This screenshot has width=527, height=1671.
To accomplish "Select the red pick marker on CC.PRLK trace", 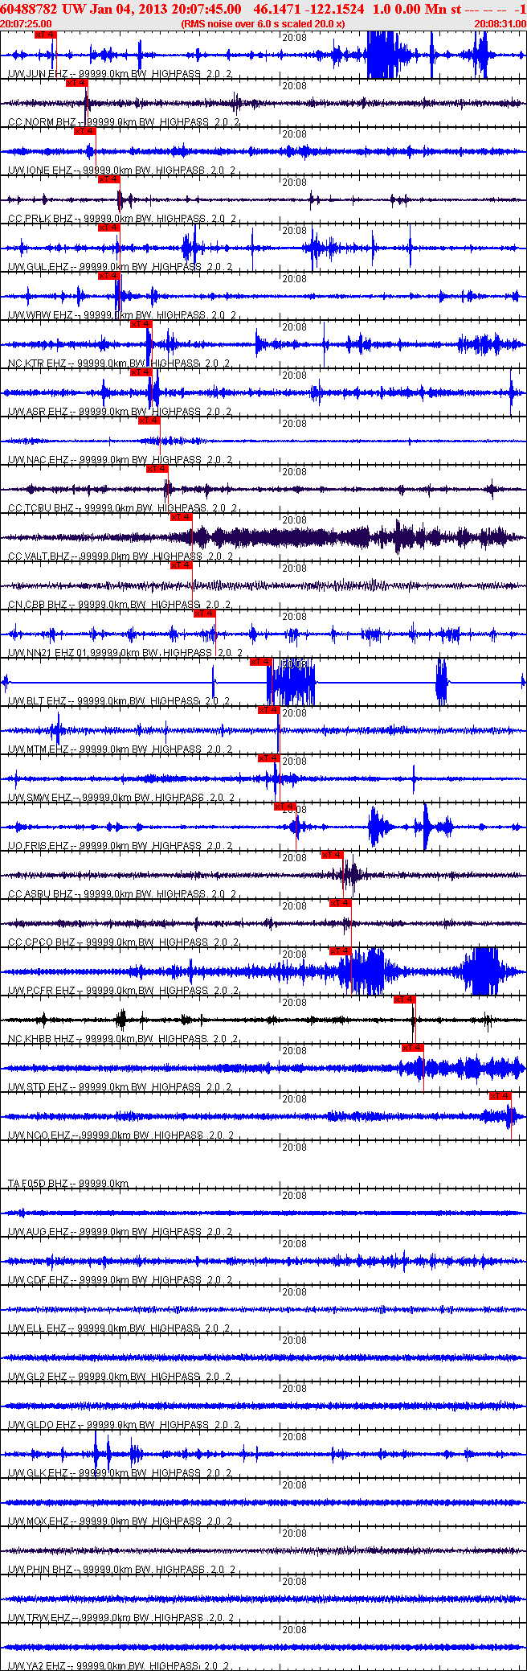I will click(108, 179).
